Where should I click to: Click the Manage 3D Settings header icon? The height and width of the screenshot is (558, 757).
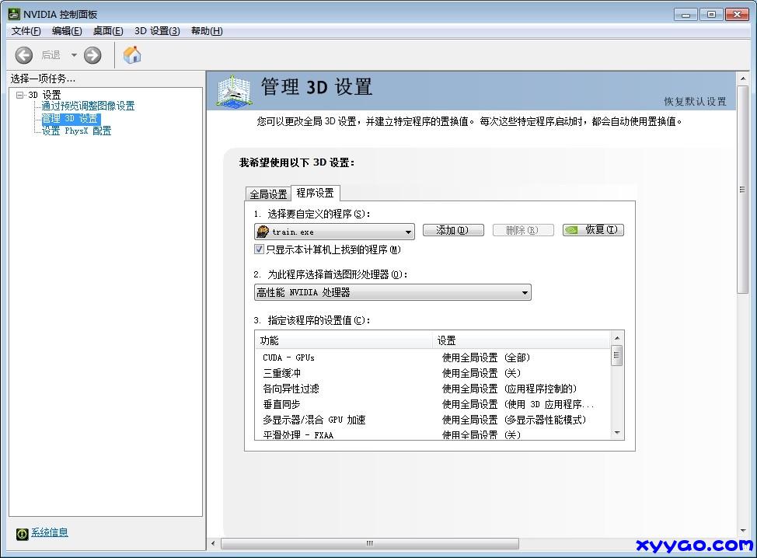[233, 90]
